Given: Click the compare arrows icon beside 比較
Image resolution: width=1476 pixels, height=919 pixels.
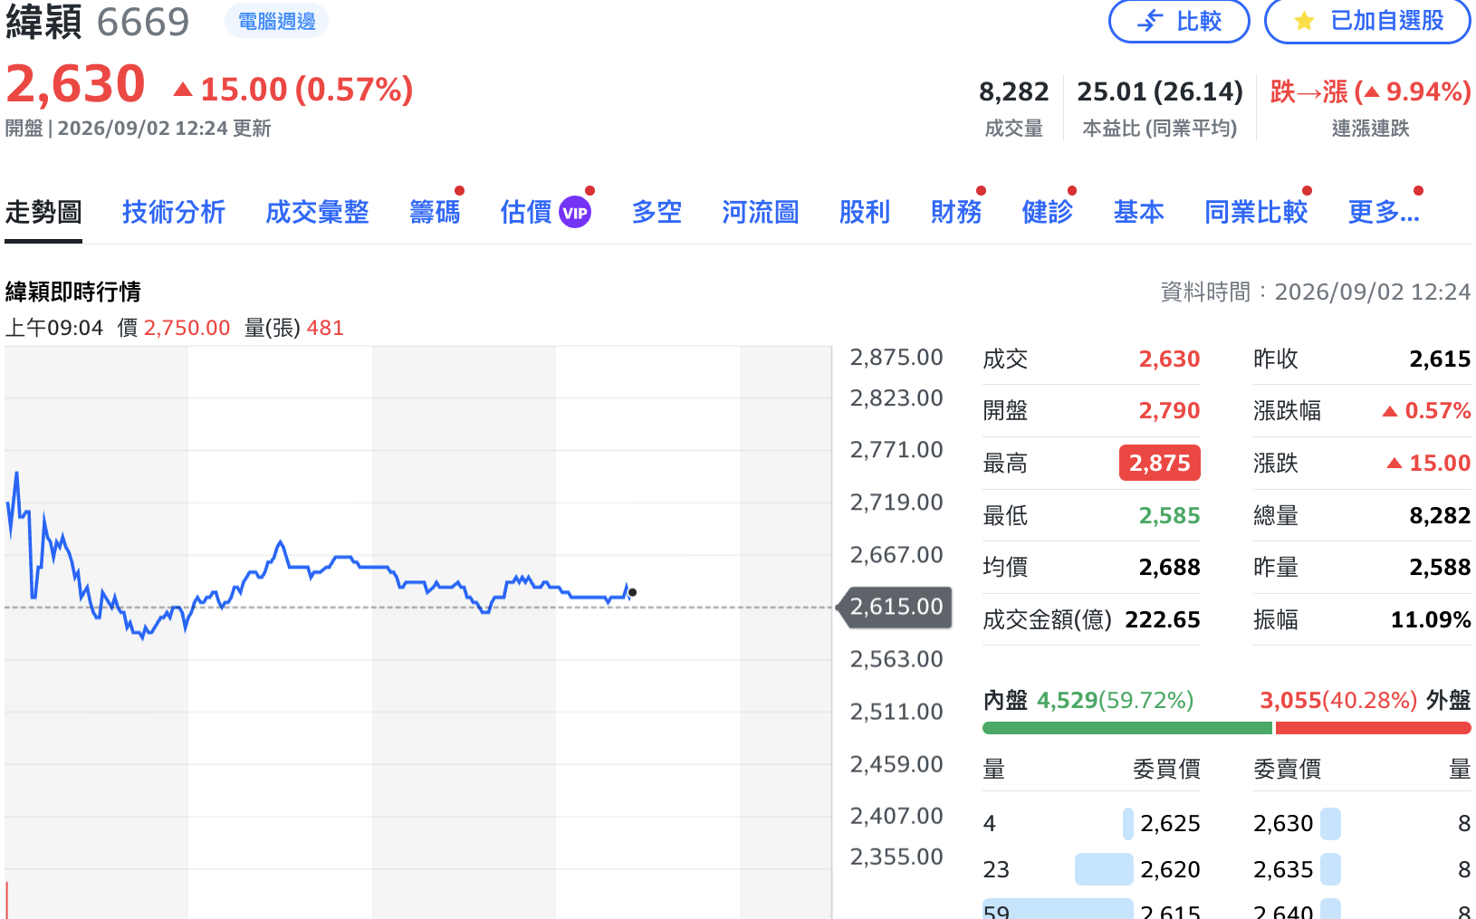Looking at the screenshot, I should (1150, 21).
